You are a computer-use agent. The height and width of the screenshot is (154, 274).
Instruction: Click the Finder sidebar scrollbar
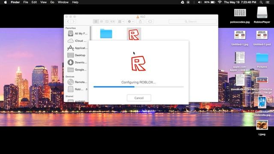click(90, 33)
